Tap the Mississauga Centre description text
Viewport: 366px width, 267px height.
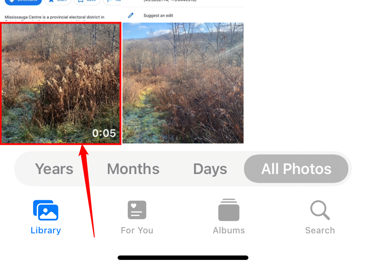point(54,18)
